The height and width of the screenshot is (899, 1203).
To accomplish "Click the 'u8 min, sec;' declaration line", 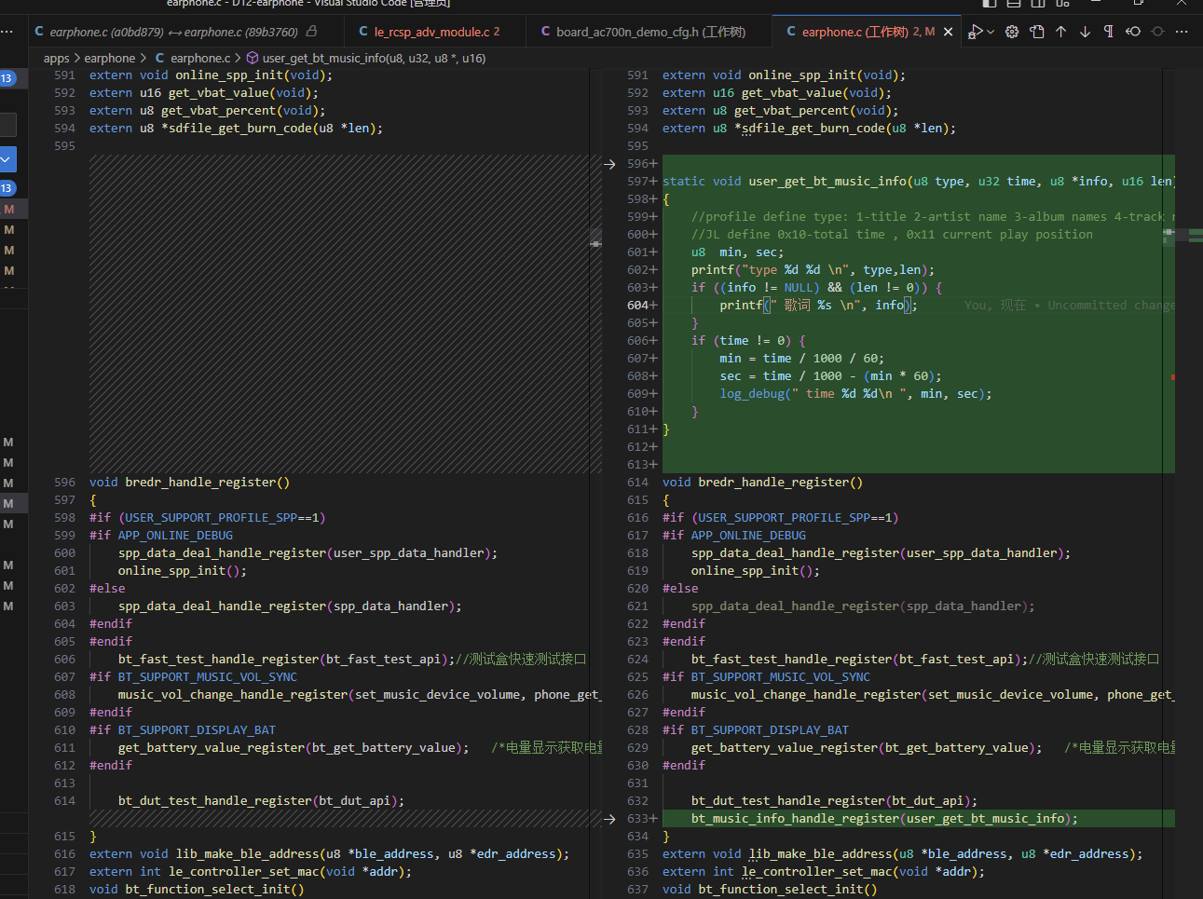I will click(737, 252).
